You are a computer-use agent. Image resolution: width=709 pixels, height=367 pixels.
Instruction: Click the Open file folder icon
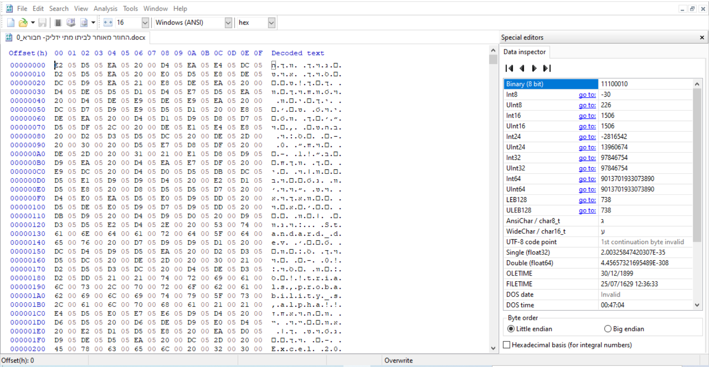click(23, 23)
